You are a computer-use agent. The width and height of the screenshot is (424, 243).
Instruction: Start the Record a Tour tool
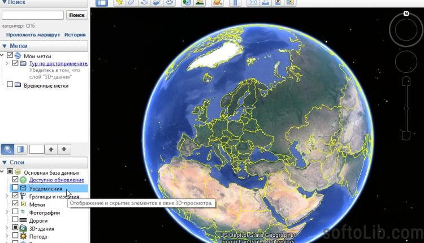click(170, 3)
